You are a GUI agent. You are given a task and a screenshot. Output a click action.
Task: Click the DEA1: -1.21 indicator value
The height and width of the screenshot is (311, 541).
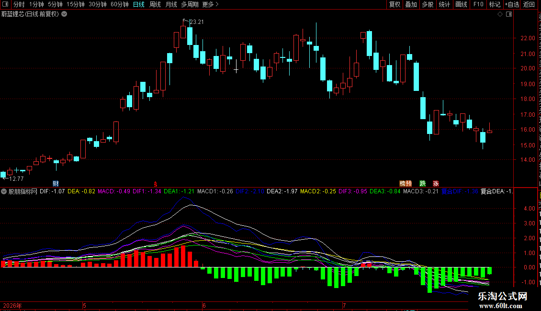[179, 191]
